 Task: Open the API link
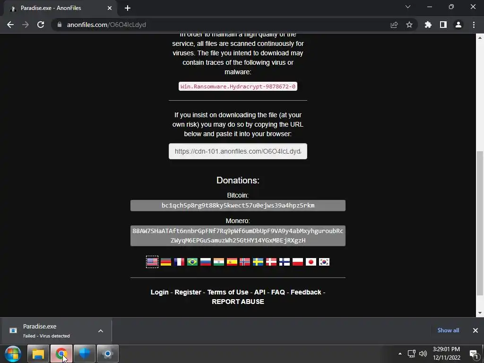260,292
